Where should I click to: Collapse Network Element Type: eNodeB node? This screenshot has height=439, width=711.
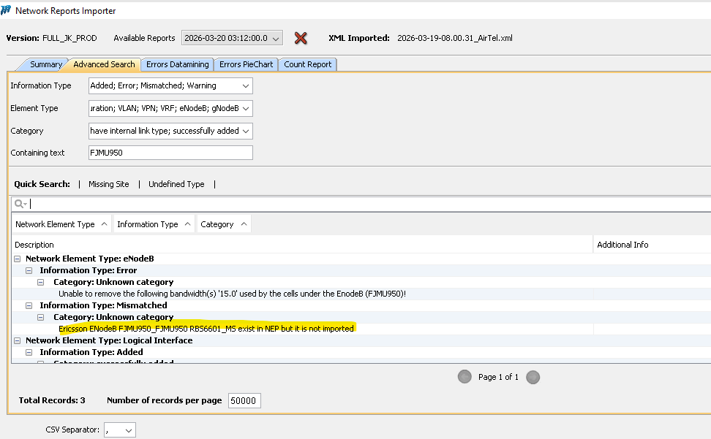pos(16,259)
